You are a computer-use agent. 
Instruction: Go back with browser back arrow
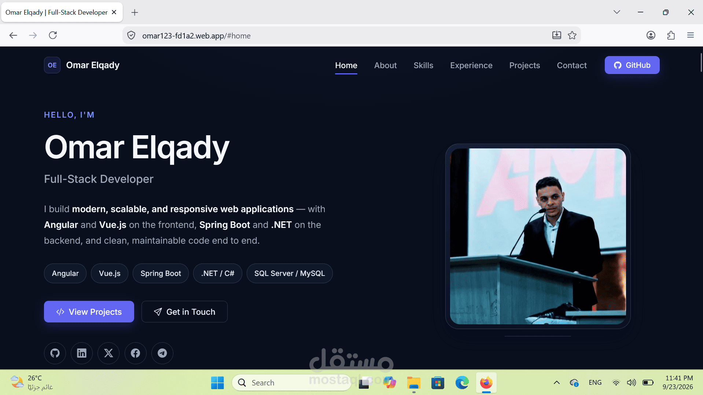13,35
